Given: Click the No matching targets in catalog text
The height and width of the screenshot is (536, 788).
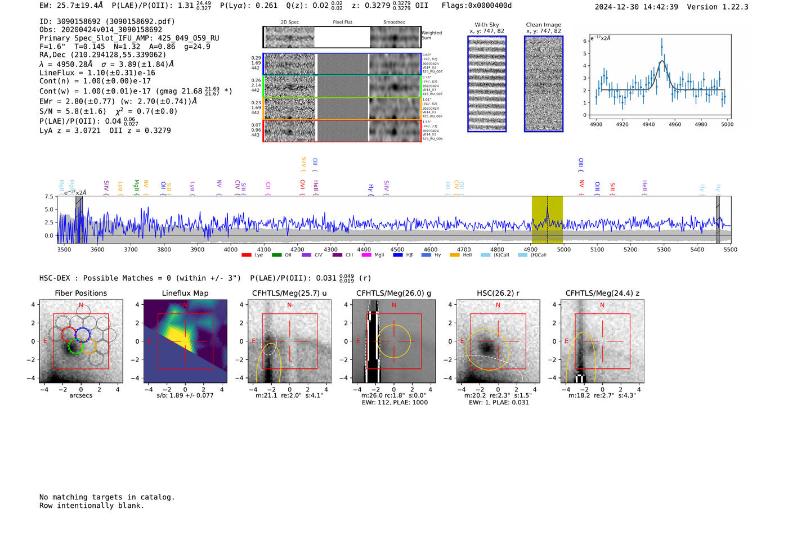Looking at the screenshot, I should tap(107, 497).
